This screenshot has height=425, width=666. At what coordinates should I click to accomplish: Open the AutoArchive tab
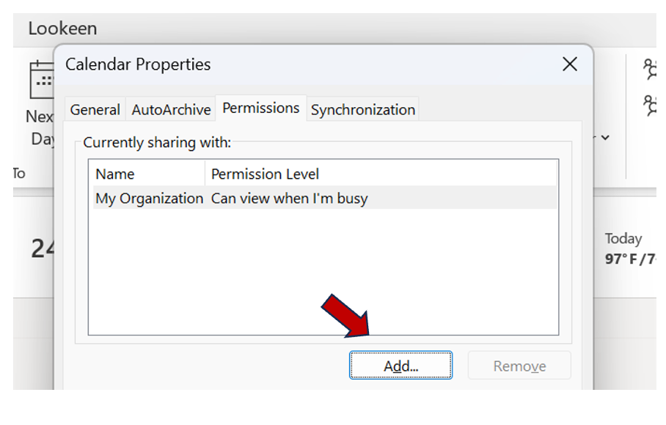click(x=171, y=110)
